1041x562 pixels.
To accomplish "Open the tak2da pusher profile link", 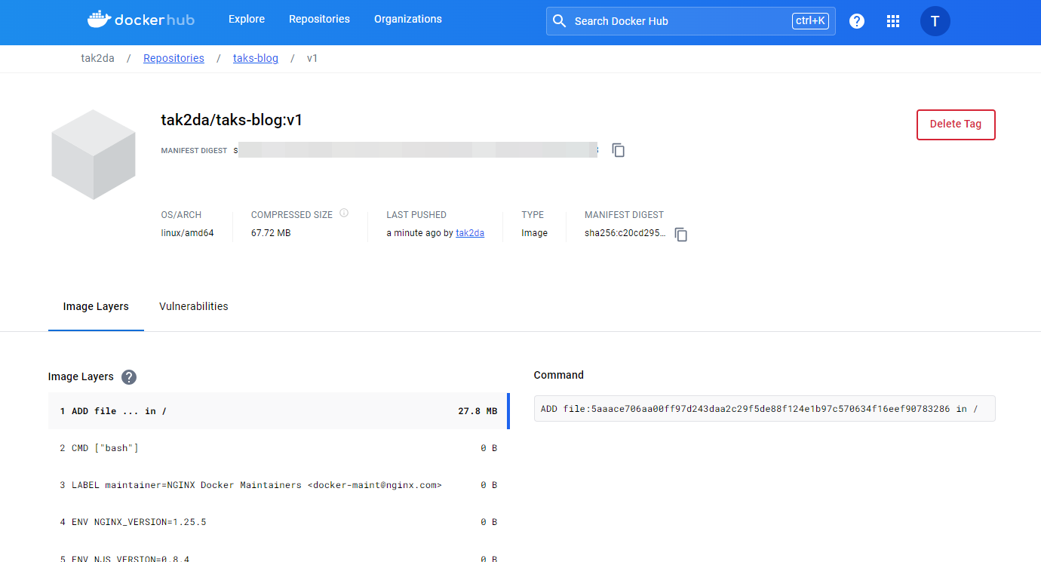I will pyautogui.click(x=470, y=233).
